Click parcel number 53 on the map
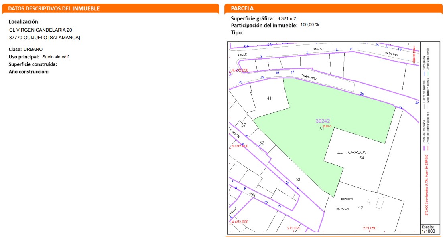Screen dimensions: 447x237 [x=297, y=179]
